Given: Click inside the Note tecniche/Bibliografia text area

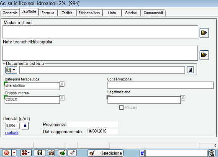Looking at the screenshot, I should coord(100,53).
